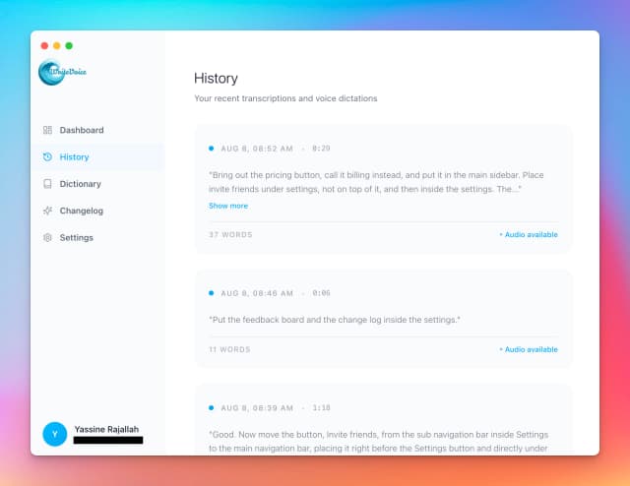630x486 pixels.
Task: Expand transcription with Show more
Action: [228, 206]
